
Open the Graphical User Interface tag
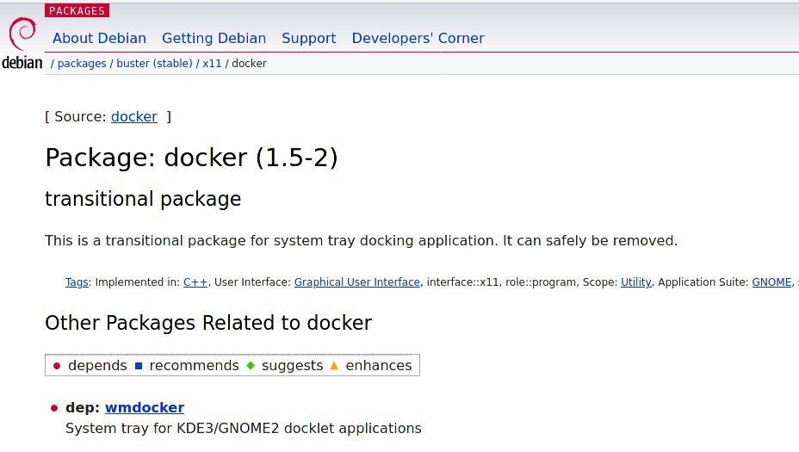(357, 282)
